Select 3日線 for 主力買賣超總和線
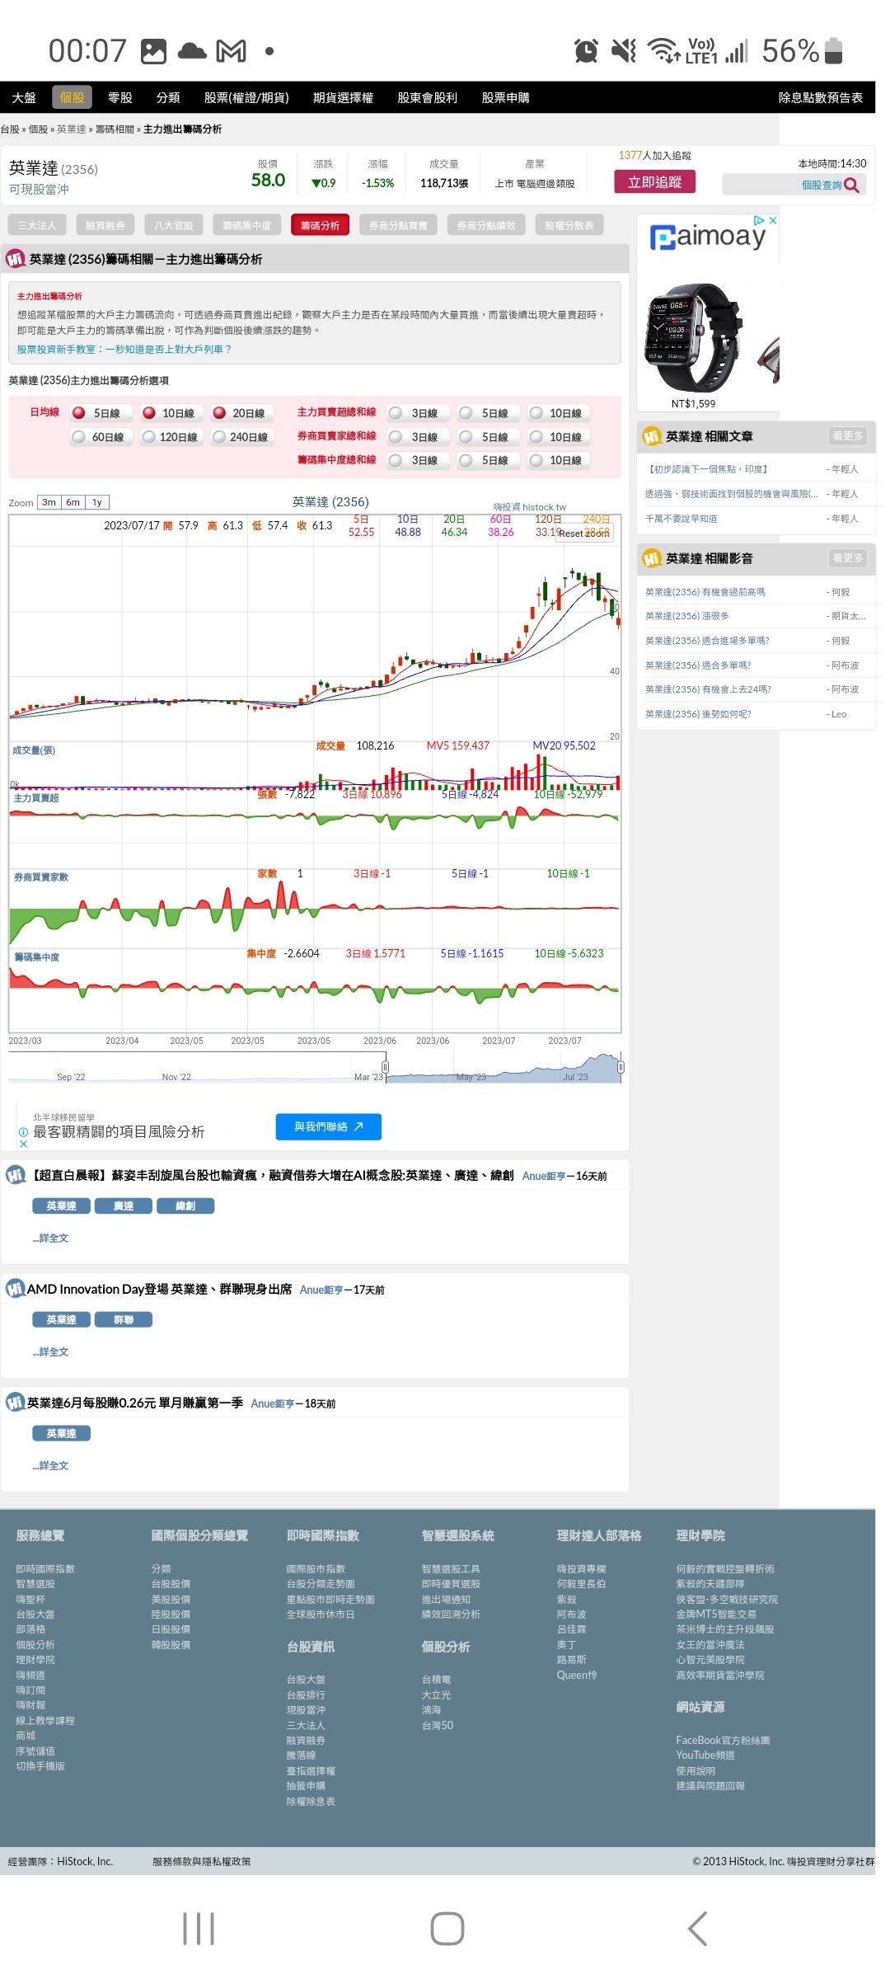The width and height of the screenshot is (890, 1979). click(396, 412)
